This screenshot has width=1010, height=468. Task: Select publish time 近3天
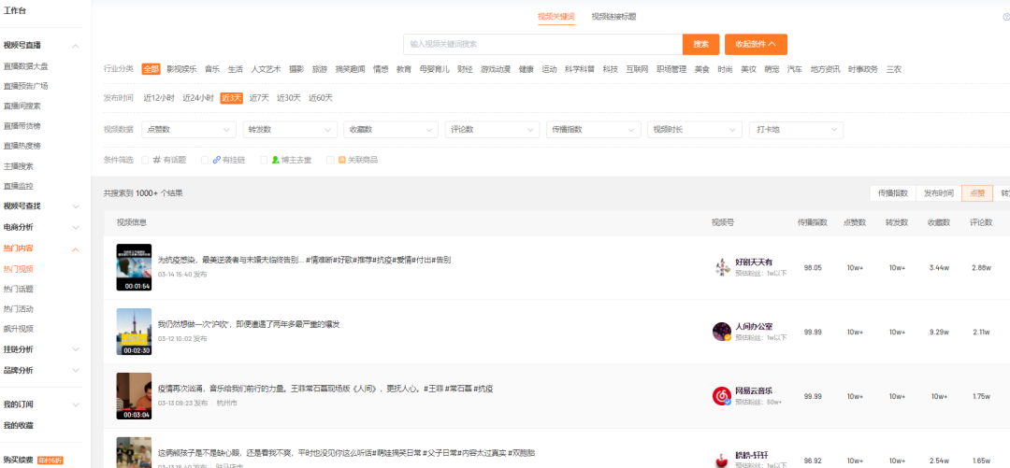click(232, 98)
